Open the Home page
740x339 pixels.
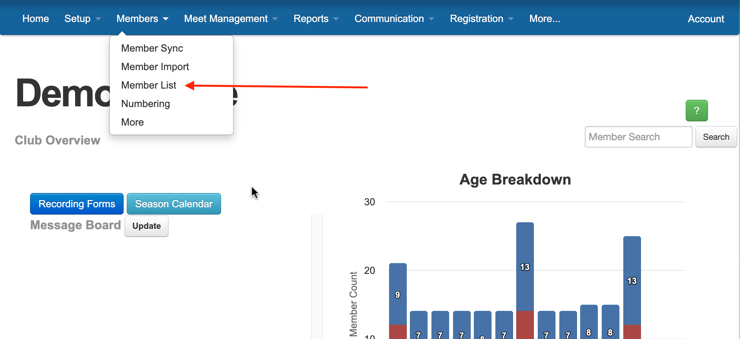click(x=35, y=18)
